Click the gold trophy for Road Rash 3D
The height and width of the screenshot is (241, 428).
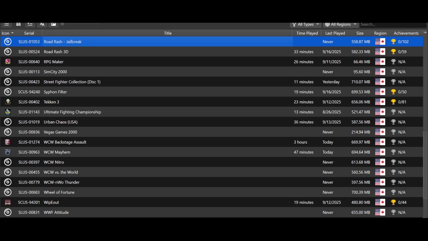pos(393,52)
